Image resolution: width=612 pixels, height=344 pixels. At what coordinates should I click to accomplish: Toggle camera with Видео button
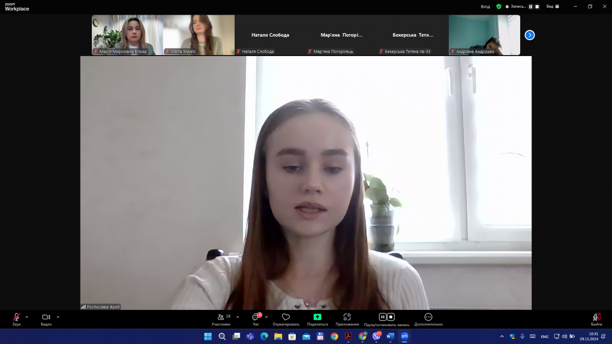tap(46, 317)
